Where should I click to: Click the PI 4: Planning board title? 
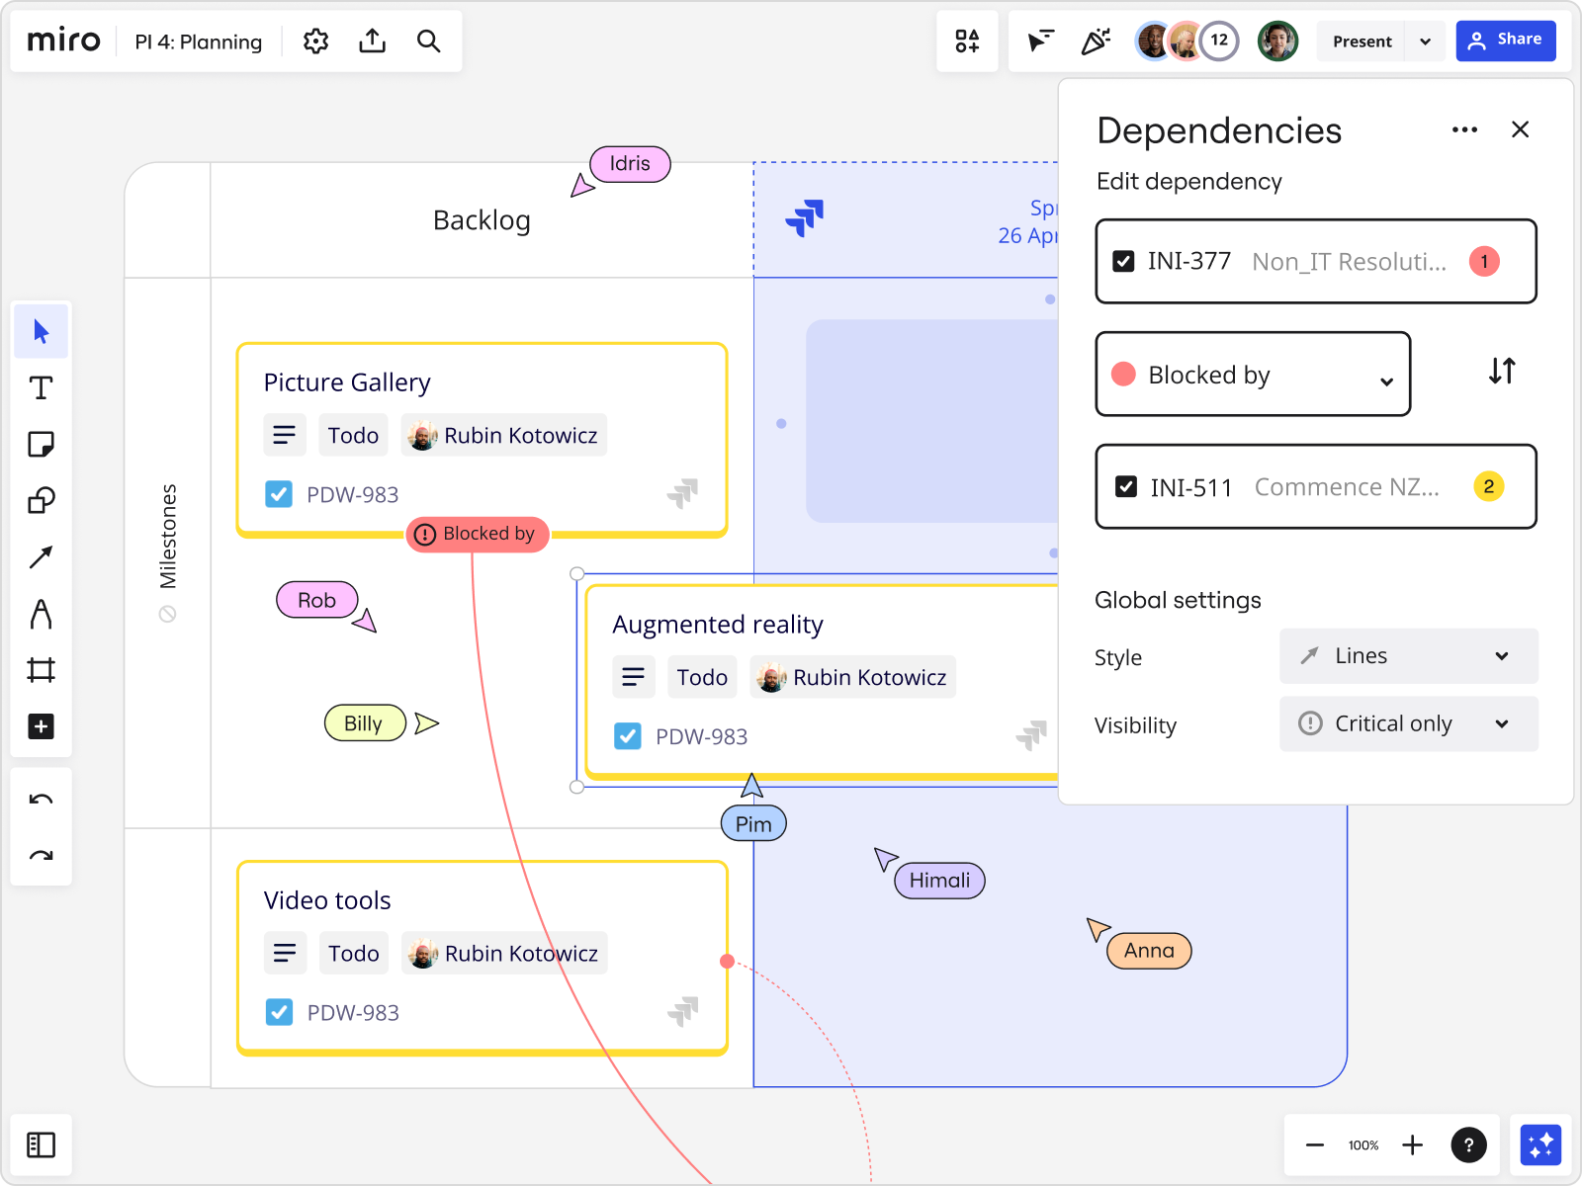coord(198,42)
